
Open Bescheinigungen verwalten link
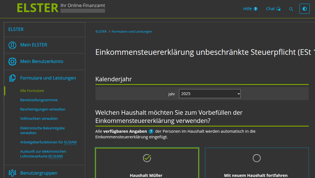pyautogui.click(x=43, y=109)
